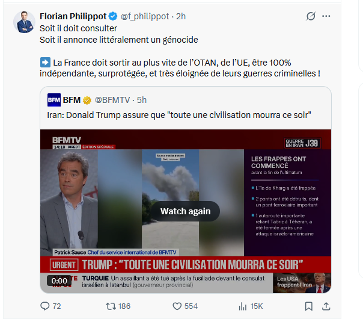The height and width of the screenshot is (319, 363).
Task: Repost the tweet using the retweet icon
Action: pos(110,306)
